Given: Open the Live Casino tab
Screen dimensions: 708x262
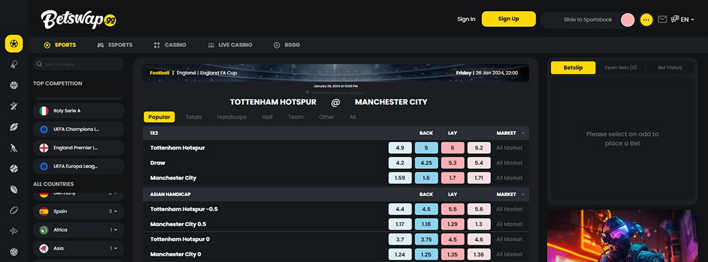Looking at the screenshot, I should coord(230,45).
